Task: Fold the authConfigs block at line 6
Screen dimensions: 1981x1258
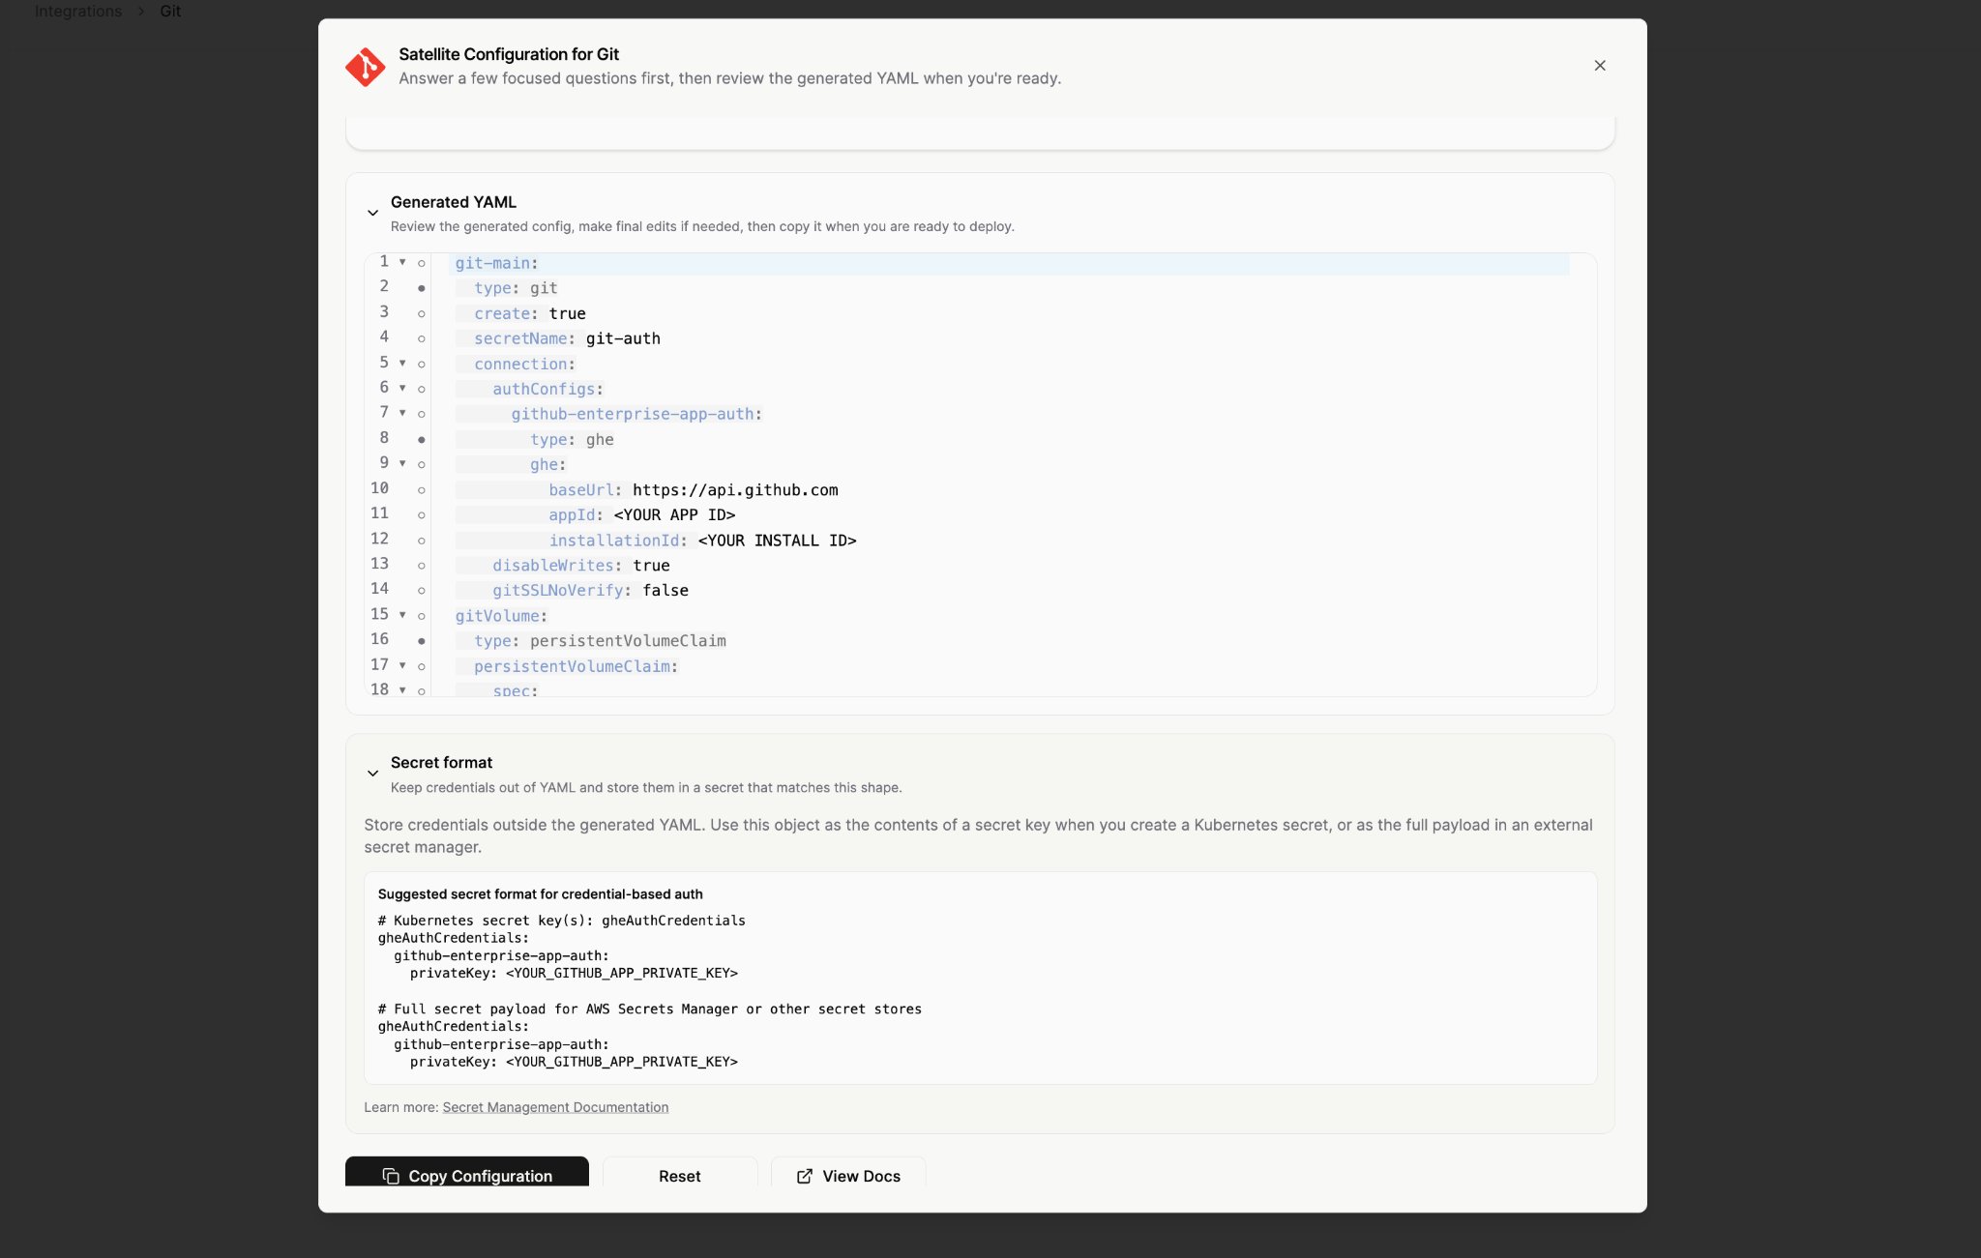Action: [402, 388]
